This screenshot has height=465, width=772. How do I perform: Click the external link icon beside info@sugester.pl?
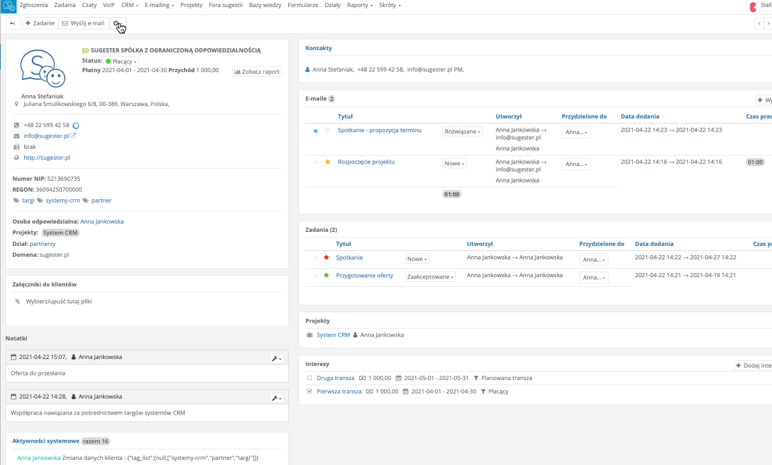point(73,136)
